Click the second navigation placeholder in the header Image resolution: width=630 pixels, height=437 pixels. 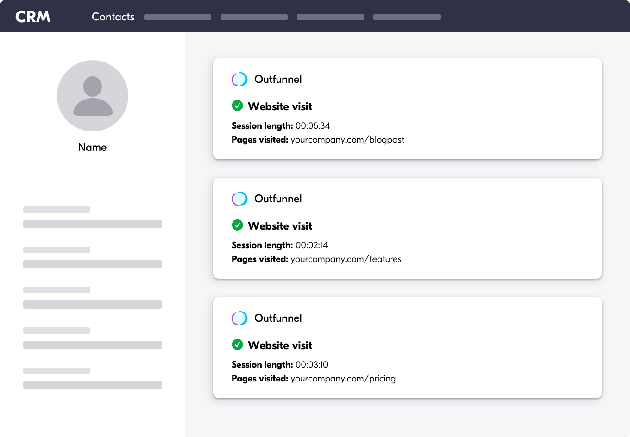pos(254,17)
